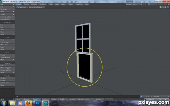Activate the Spray Points tool
The image size is (170, 106).
pos(7,57)
